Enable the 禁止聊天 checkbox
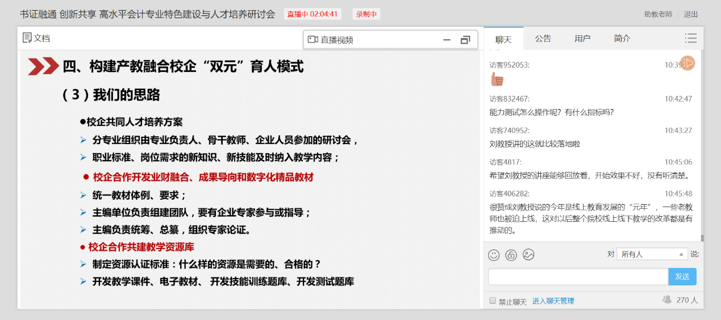Screen dimensions: 721x320 pyautogui.click(x=493, y=301)
